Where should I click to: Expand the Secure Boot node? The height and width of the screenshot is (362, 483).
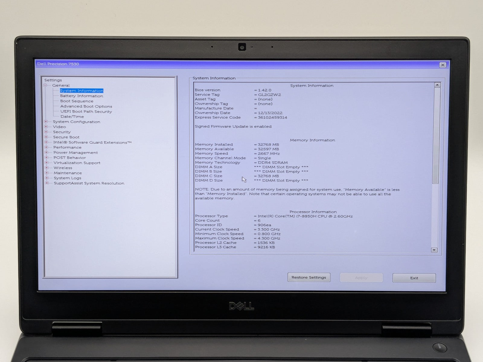[46, 137]
